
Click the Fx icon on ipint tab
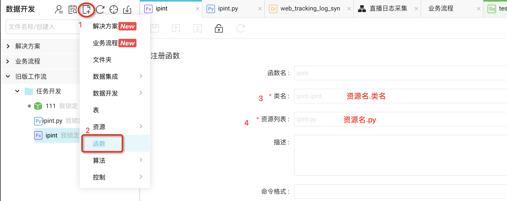tap(148, 9)
